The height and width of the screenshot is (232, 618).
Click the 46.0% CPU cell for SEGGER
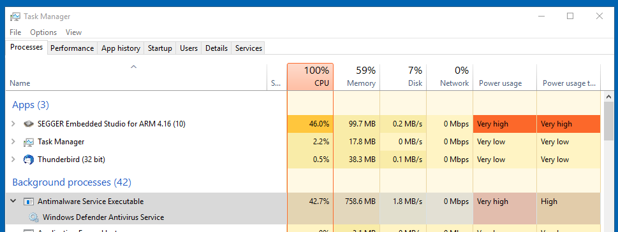tap(310, 124)
